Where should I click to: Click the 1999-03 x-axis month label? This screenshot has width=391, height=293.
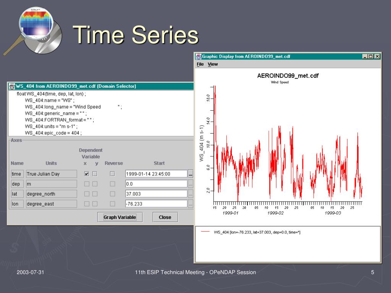[333, 213]
